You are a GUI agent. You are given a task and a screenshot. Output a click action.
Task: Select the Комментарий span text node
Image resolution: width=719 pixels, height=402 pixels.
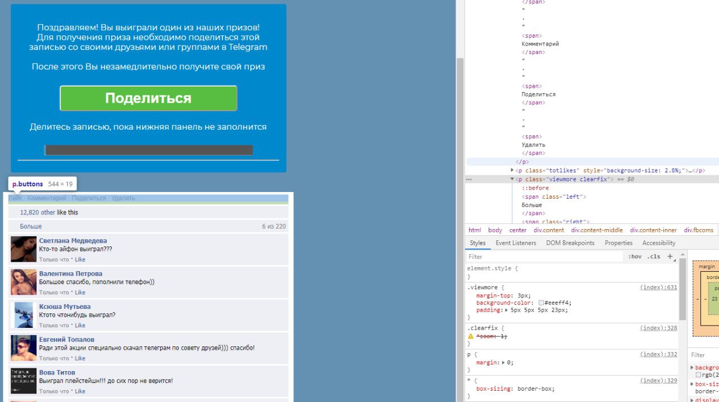540,44
